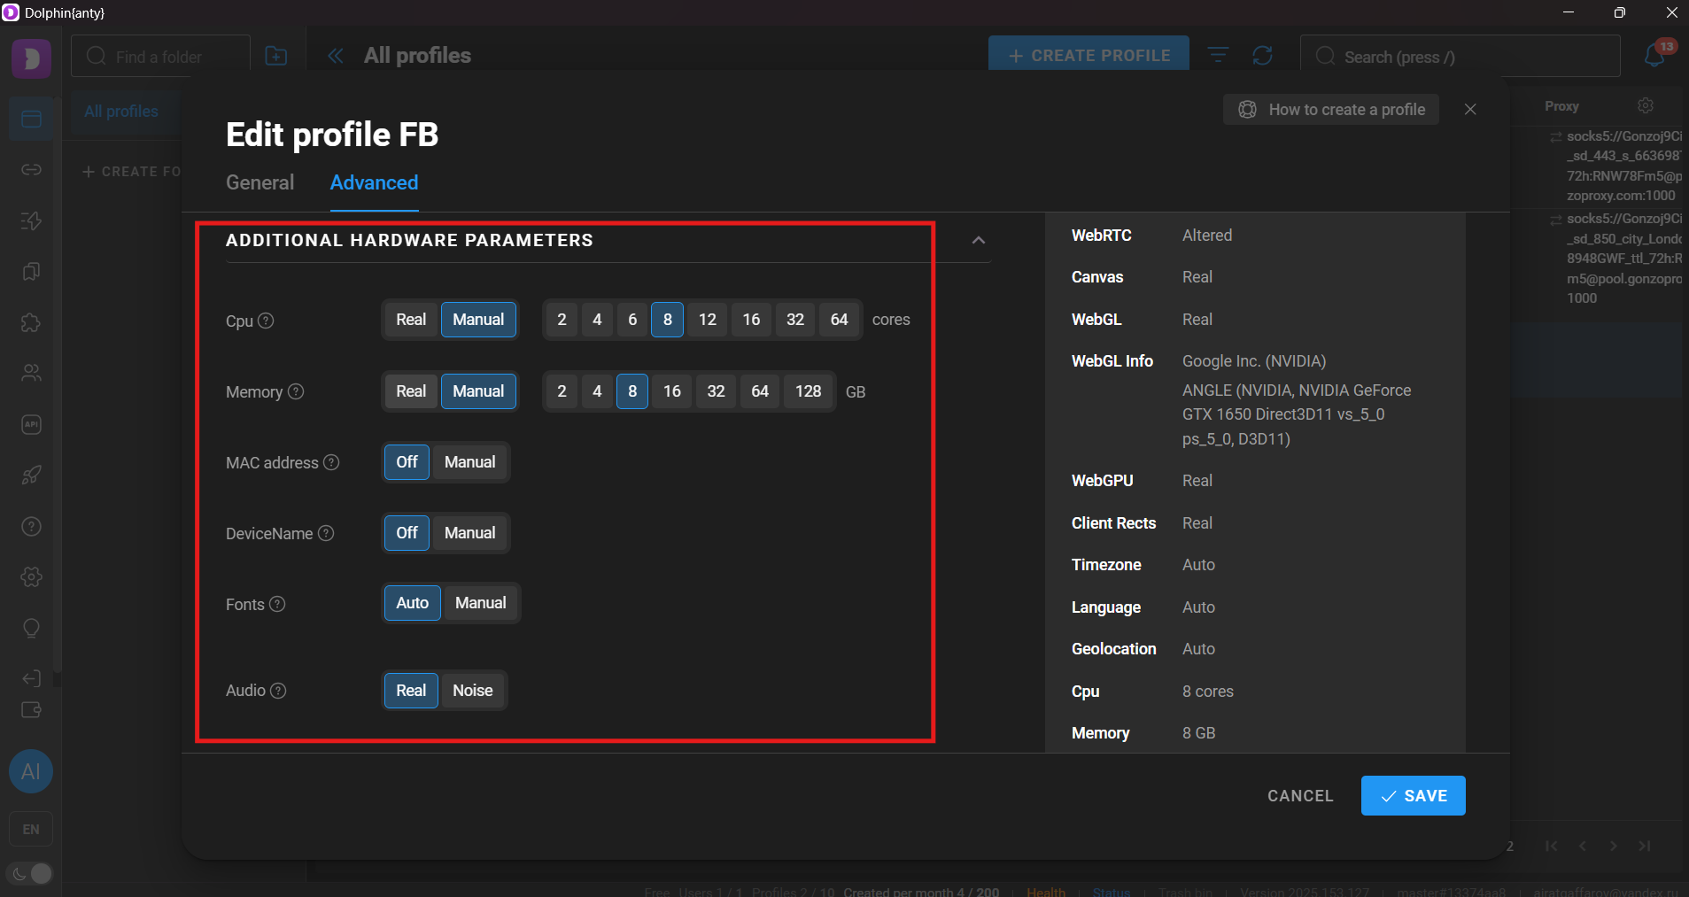Image resolution: width=1689 pixels, height=897 pixels.
Task: Open How to create a profile guide
Action: pos(1330,110)
